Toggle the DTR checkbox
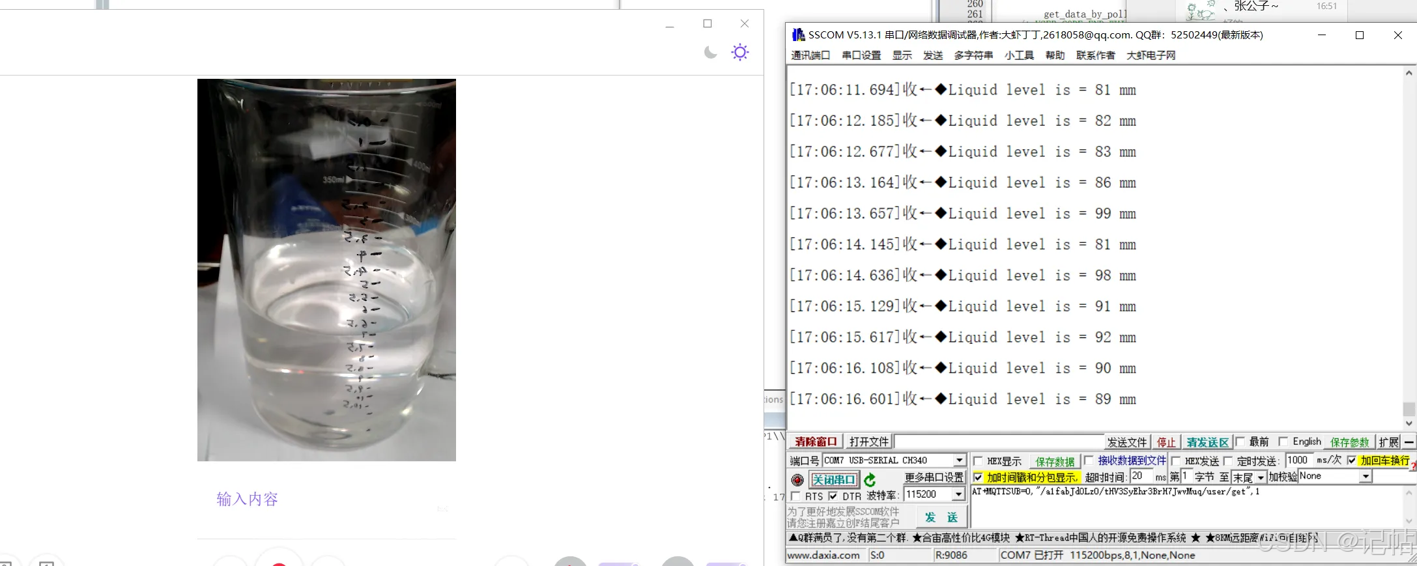Screen dimensions: 1417x566 point(833,496)
